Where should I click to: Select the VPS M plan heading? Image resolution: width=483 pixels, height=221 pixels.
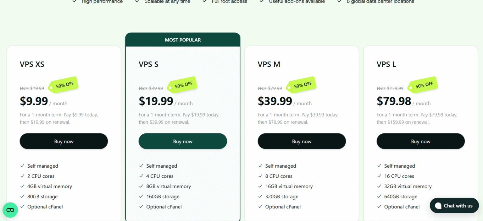(x=269, y=64)
